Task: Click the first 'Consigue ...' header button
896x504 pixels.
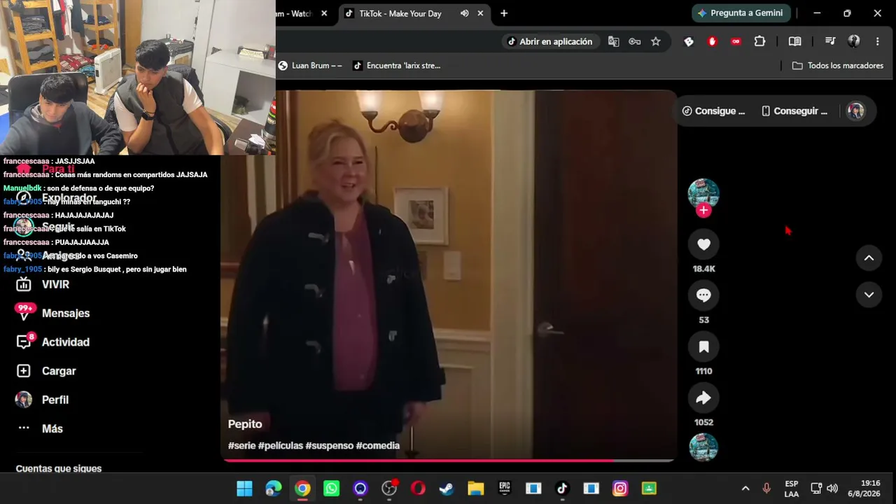Action: (713, 111)
